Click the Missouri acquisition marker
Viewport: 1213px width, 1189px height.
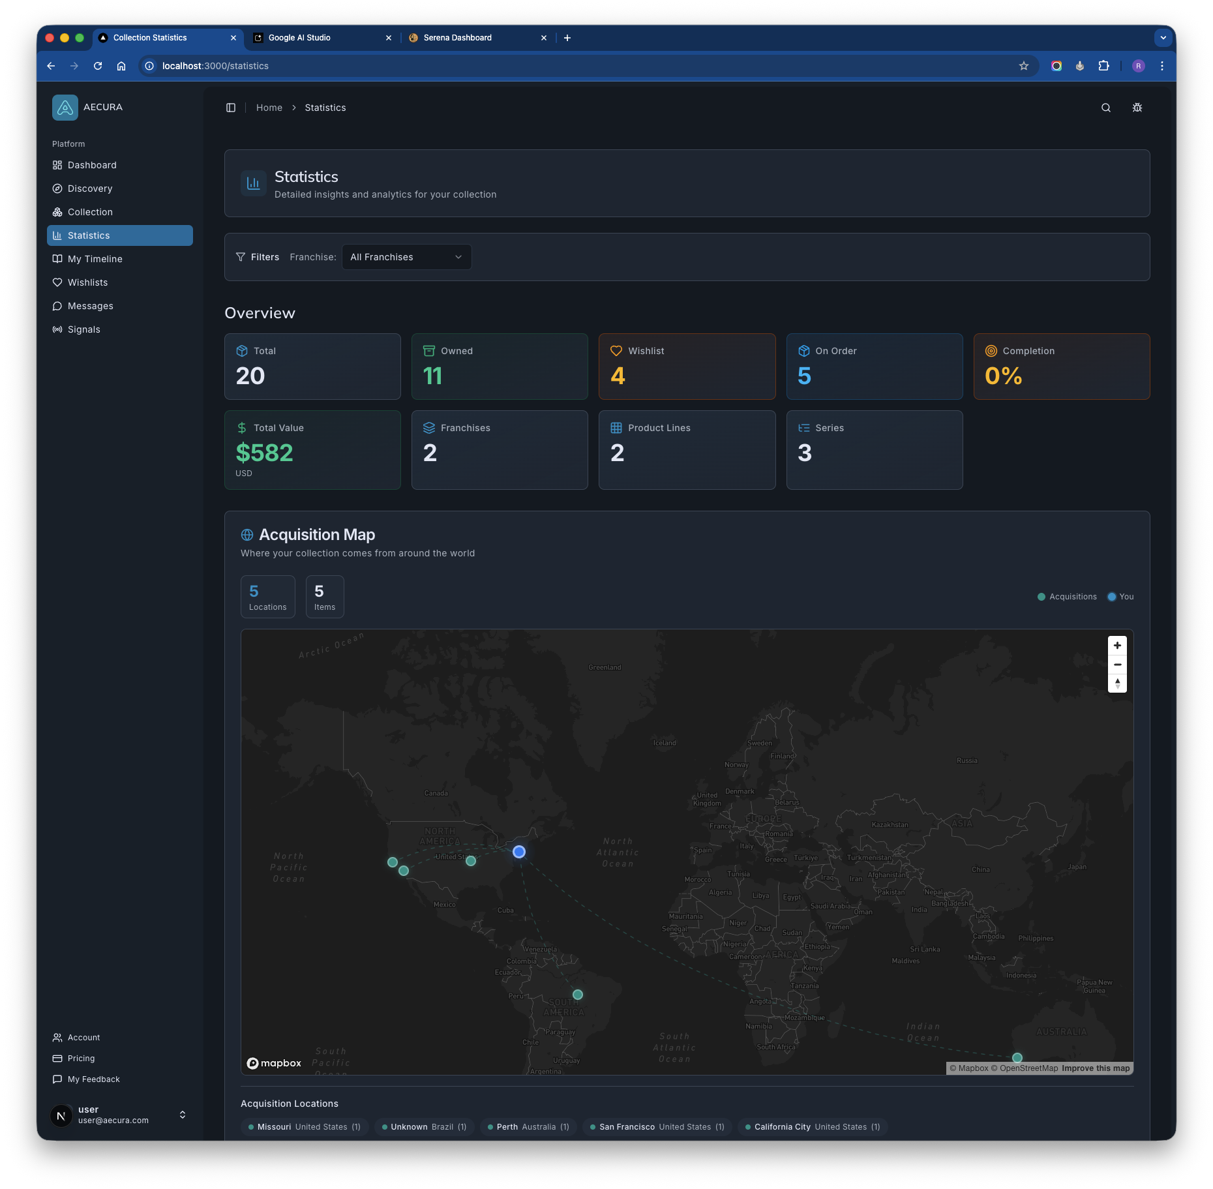tap(471, 861)
